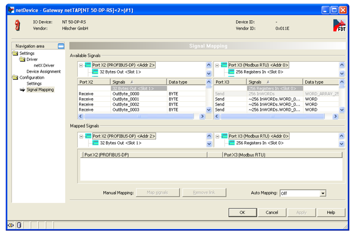The width and height of the screenshot is (352, 235).
Task: Open netX Driver in navigation tree
Action: coord(44,65)
